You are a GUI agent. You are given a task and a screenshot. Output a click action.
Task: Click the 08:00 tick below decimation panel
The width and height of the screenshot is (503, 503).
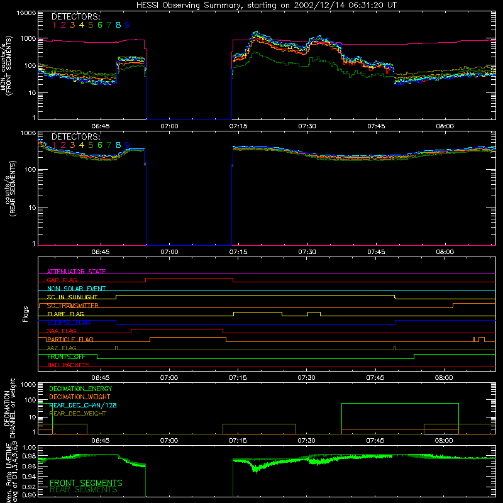pos(444,441)
